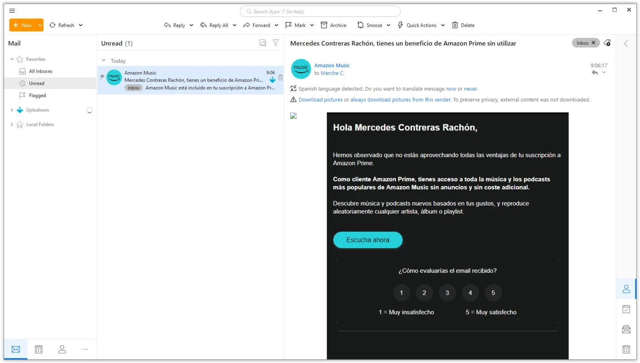Select rating 5 in the email survey

(x=493, y=293)
